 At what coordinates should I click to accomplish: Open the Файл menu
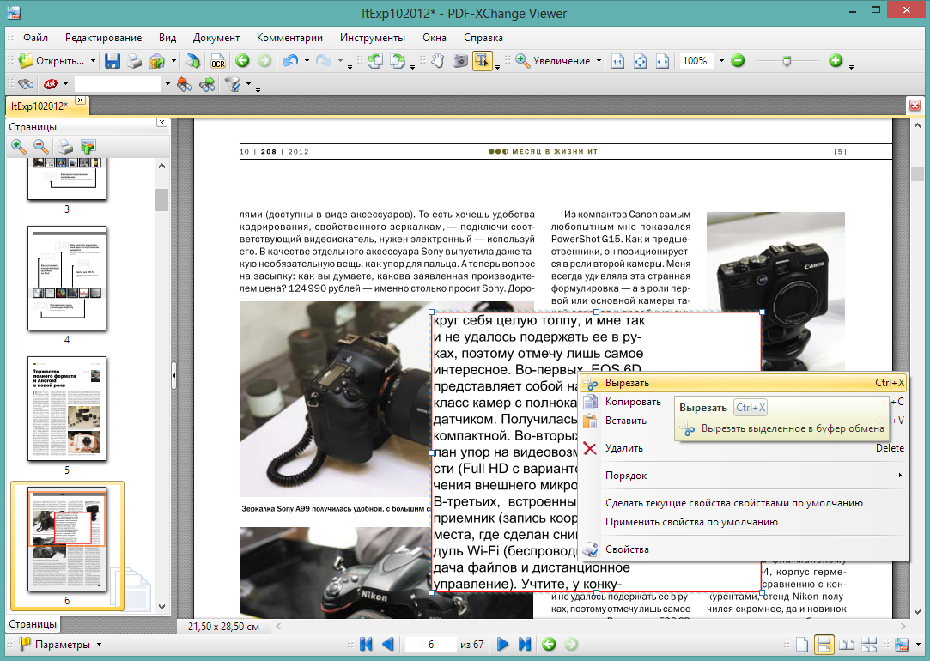(x=35, y=38)
